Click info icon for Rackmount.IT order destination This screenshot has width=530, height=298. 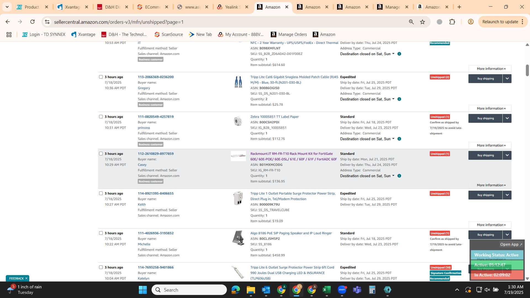pos(399,176)
